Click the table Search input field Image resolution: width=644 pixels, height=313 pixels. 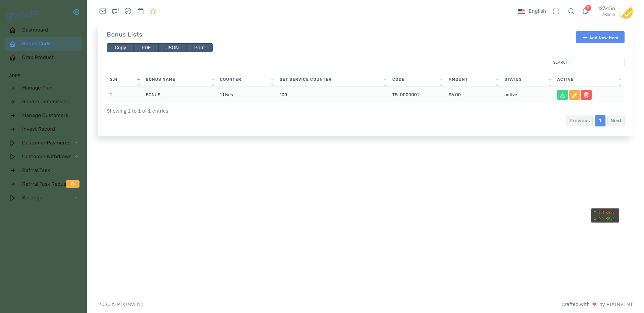click(598, 62)
